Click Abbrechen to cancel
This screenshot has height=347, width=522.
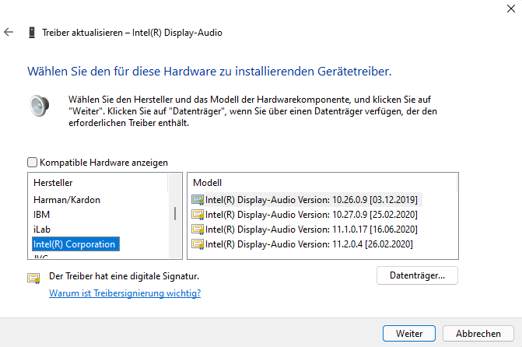coord(478,333)
